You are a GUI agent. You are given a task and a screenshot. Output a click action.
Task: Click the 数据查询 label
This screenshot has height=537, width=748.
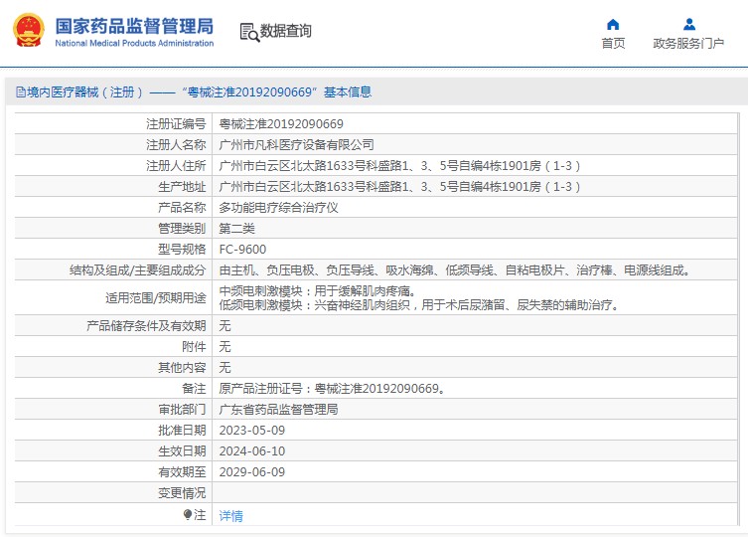coord(286,31)
